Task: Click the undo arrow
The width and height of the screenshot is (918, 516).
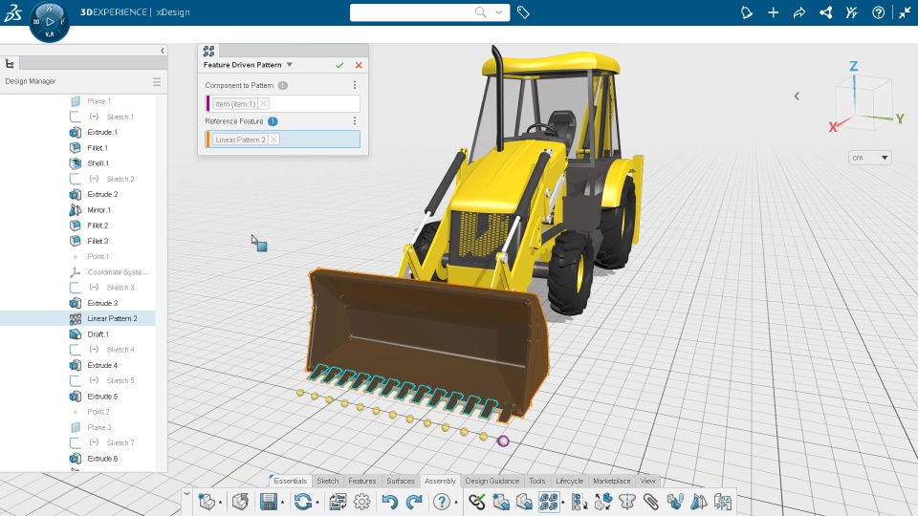Action: 389,502
